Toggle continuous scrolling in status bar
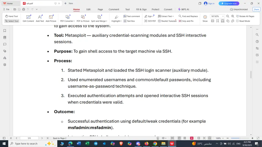 coord(172,138)
